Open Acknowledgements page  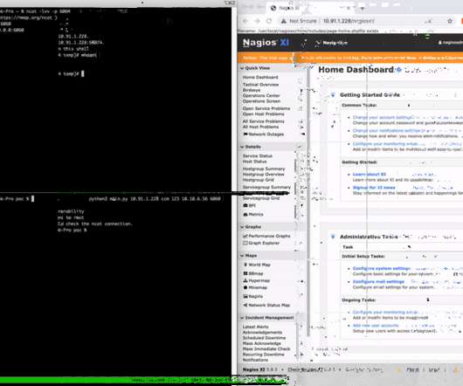pyautogui.click(x=262, y=332)
